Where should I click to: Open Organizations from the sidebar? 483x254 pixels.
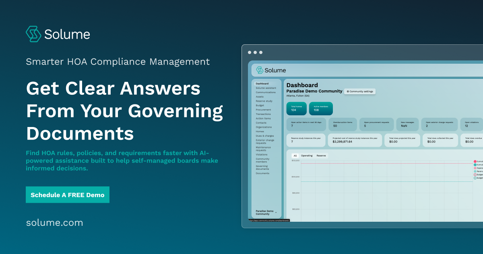tap(264, 127)
